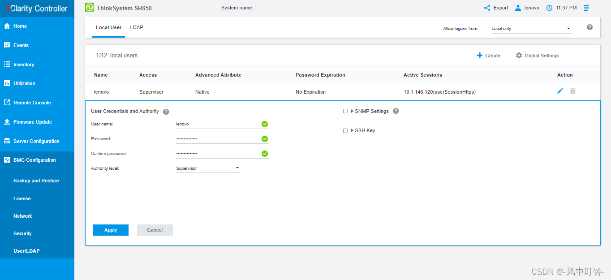Image resolution: width=611 pixels, height=280 pixels.
Task: Click the Apply button
Action: pyautogui.click(x=111, y=230)
